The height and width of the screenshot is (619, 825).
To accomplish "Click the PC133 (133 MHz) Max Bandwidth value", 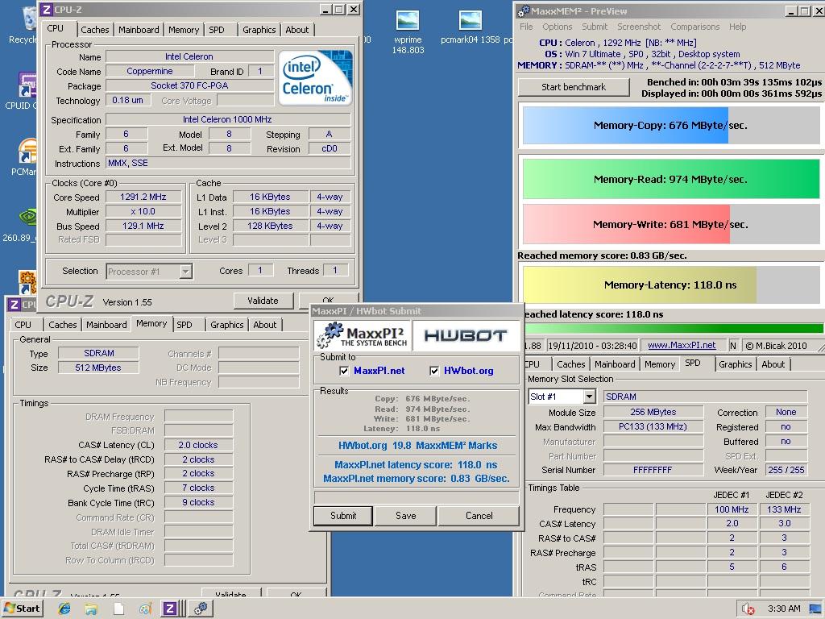I will tap(653, 427).
